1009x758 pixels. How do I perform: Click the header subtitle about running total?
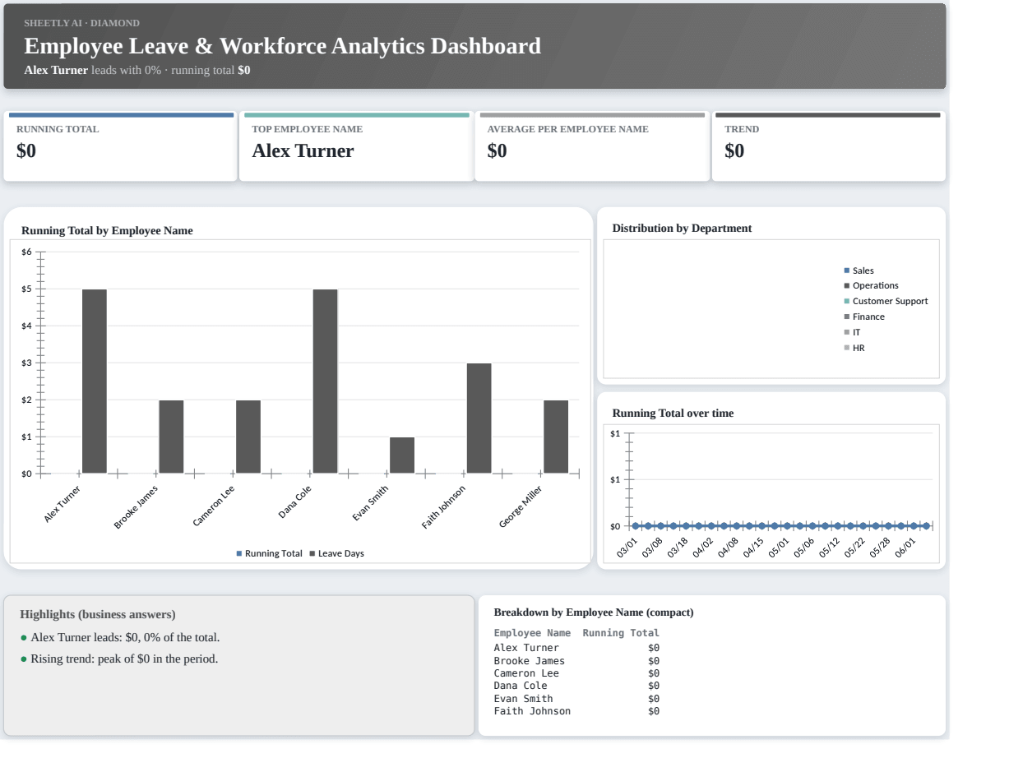coord(137,70)
